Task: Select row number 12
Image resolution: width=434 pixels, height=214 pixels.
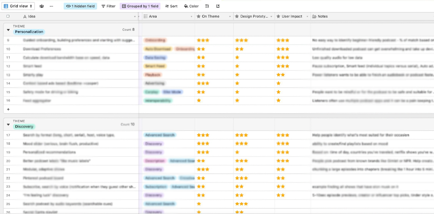Action: click(8, 66)
